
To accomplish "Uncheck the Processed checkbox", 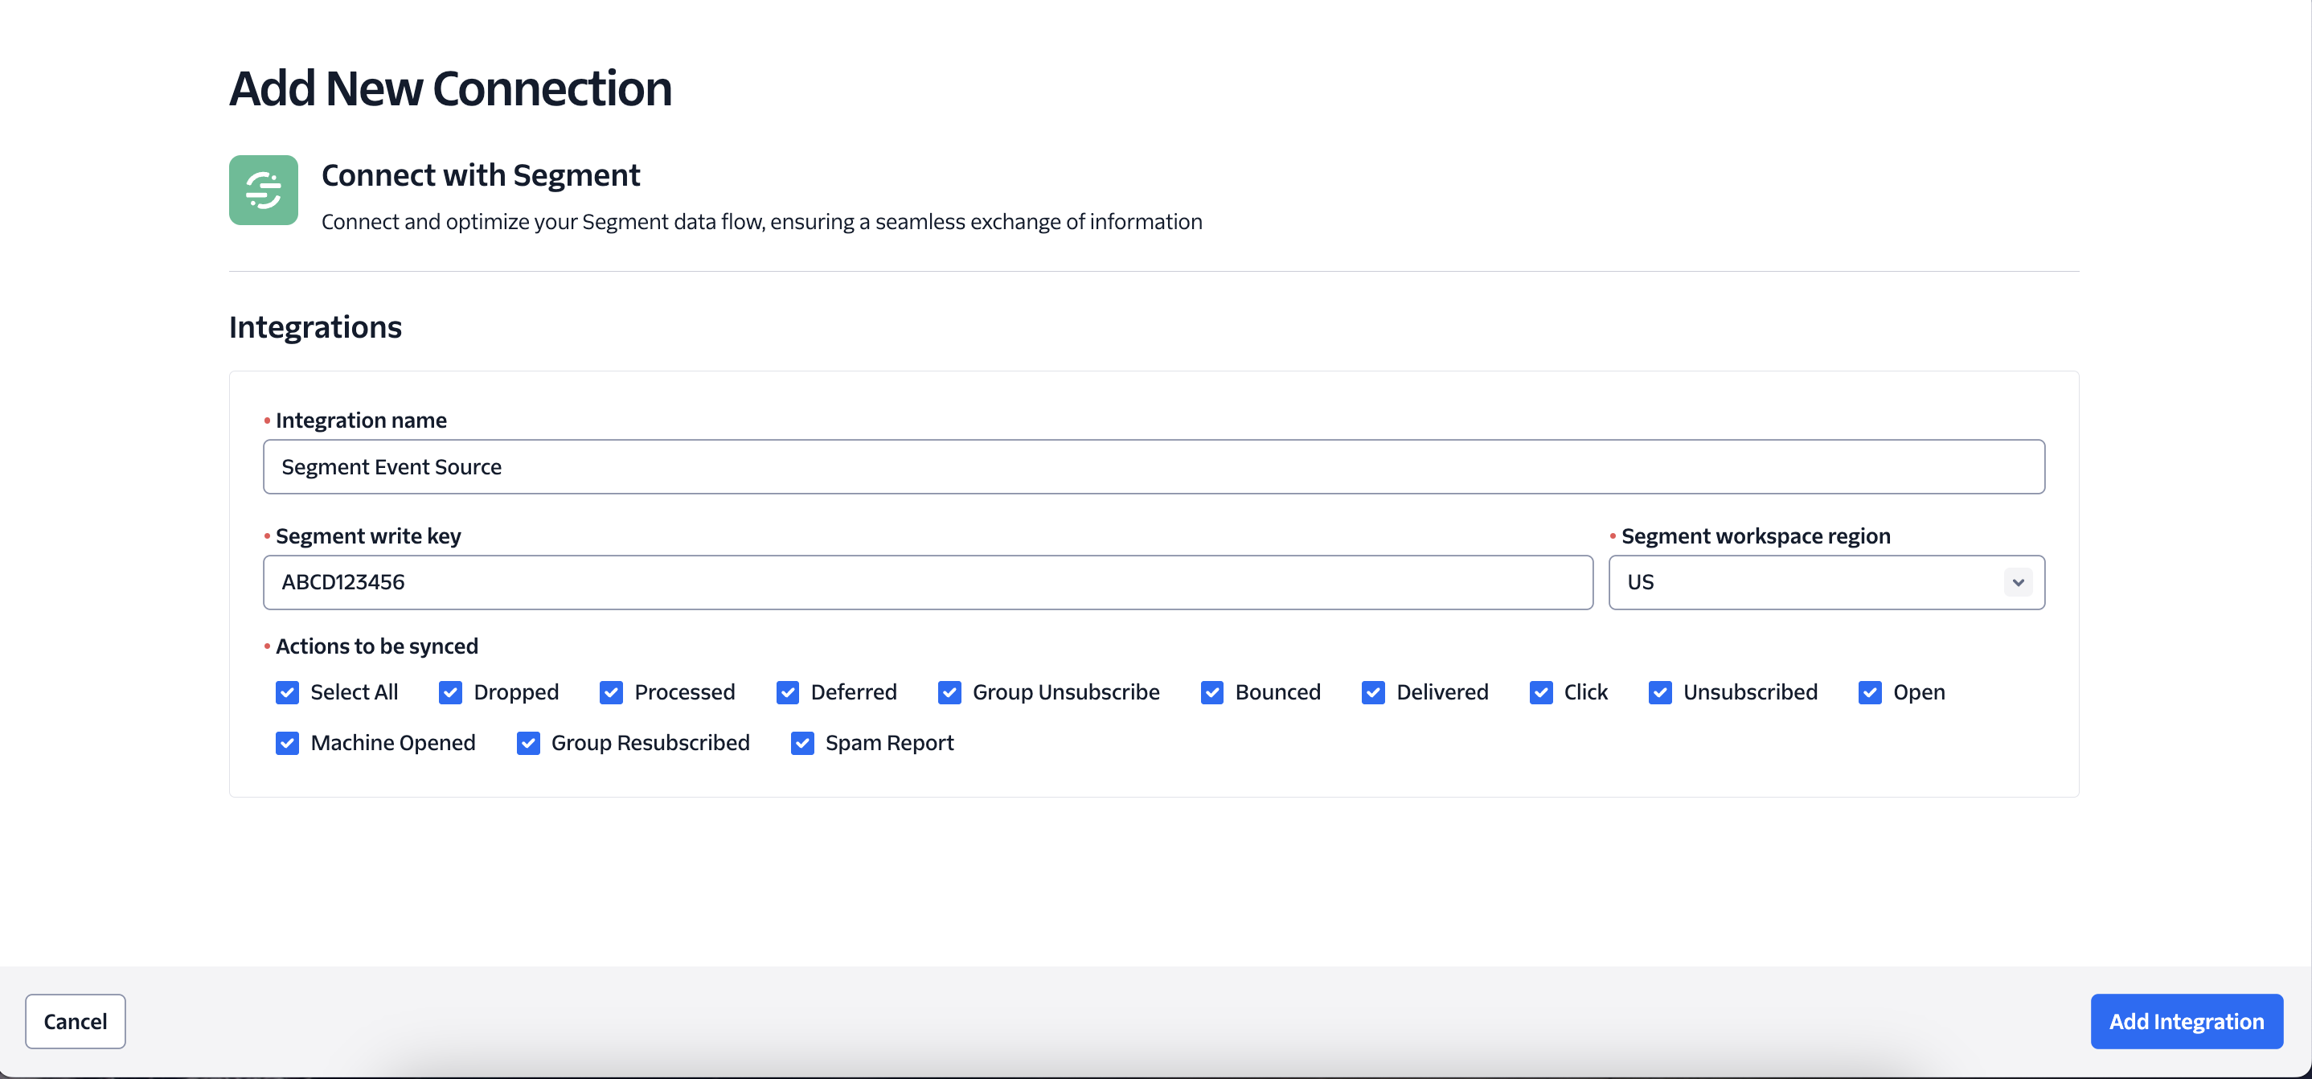I will (x=611, y=692).
